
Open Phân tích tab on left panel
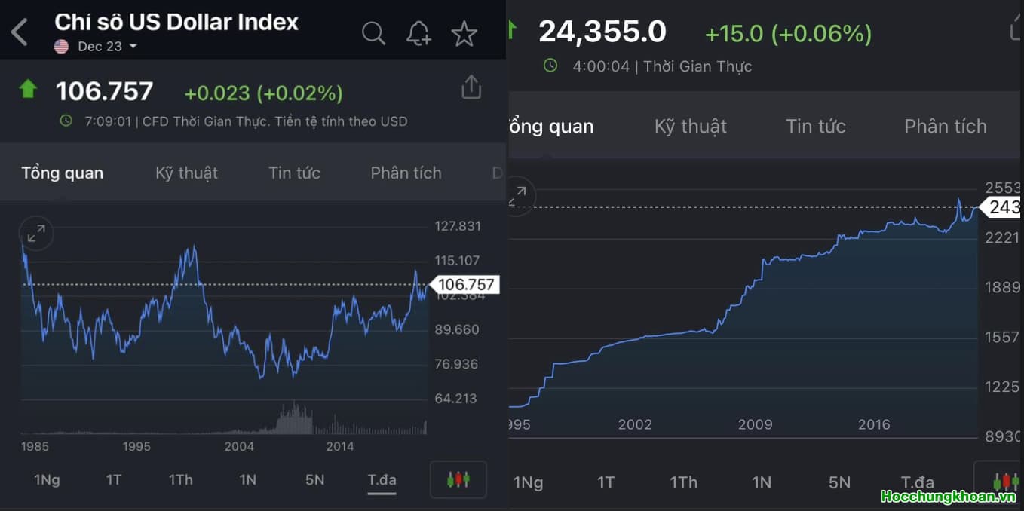point(406,173)
